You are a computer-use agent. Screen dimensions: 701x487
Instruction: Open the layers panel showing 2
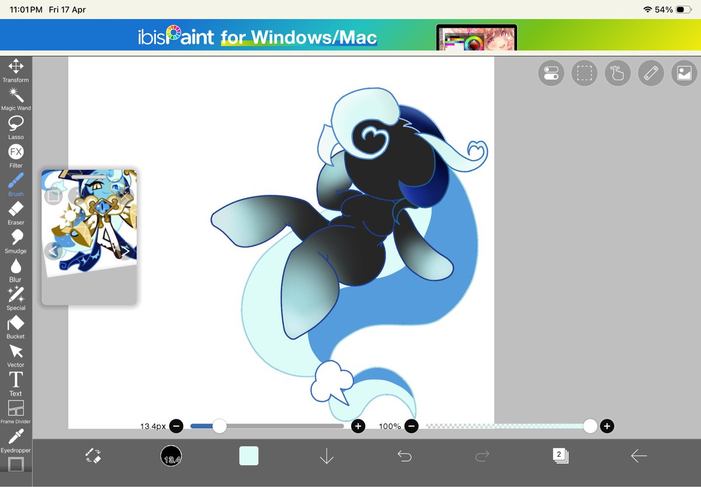coord(560,455)
